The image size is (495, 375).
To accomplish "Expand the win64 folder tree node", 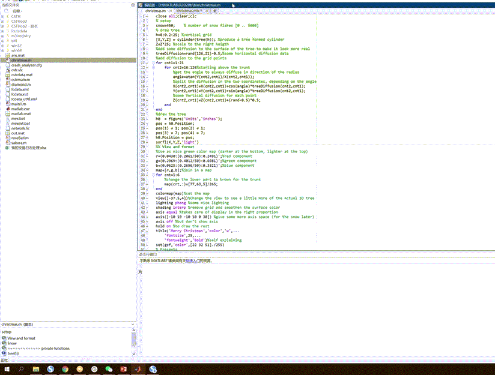I will (3, 50).
